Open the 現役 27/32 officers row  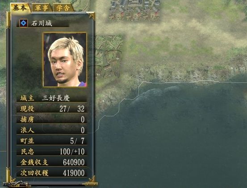click(x=52, y=109)
